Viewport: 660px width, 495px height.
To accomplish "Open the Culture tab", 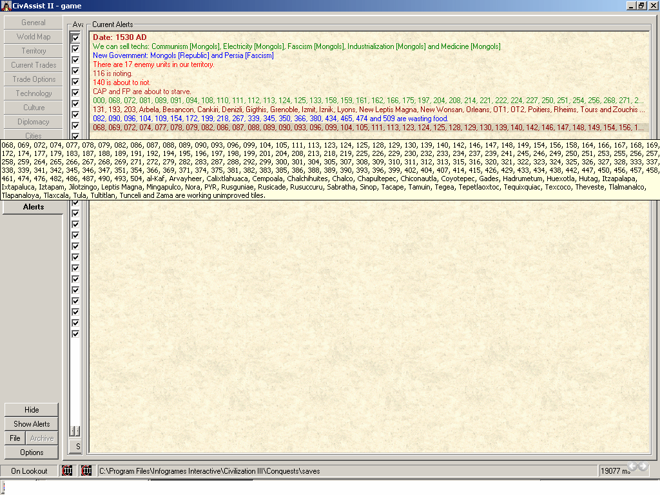I will coord(34,108).
